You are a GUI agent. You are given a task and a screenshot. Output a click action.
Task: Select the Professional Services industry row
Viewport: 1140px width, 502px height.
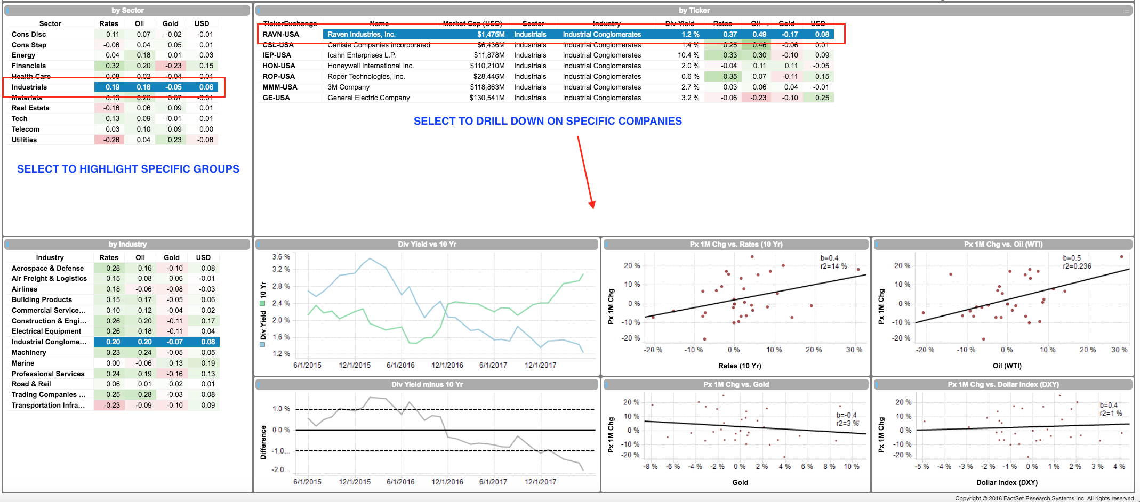[x=113, y=374]
